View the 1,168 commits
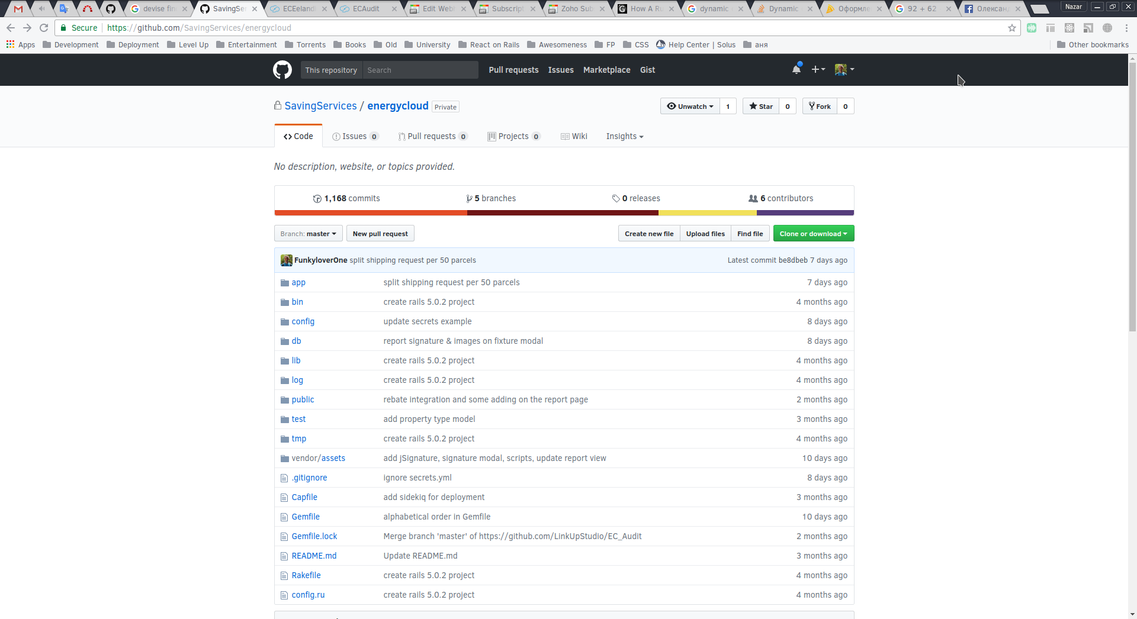 [x=346, y=198]
